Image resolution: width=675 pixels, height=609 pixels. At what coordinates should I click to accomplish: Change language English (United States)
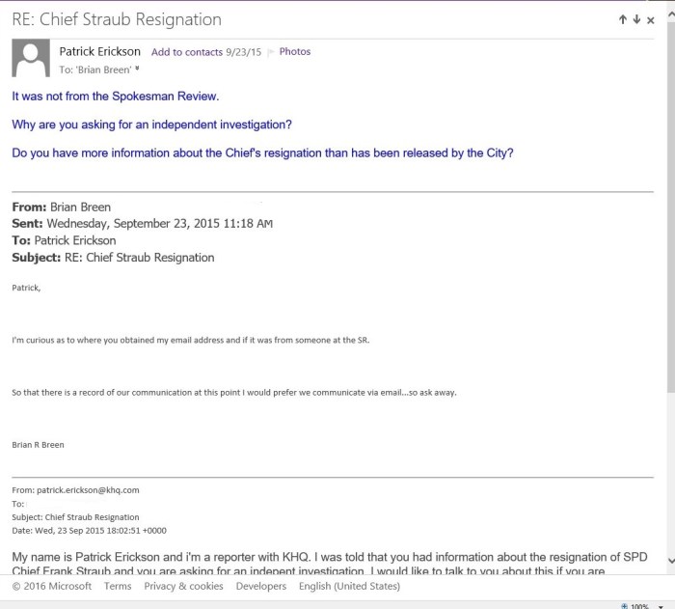pyautogui.click(x=349, y=586)
